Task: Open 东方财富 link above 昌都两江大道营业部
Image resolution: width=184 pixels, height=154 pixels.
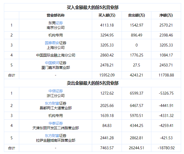Action: click(52, 103)
